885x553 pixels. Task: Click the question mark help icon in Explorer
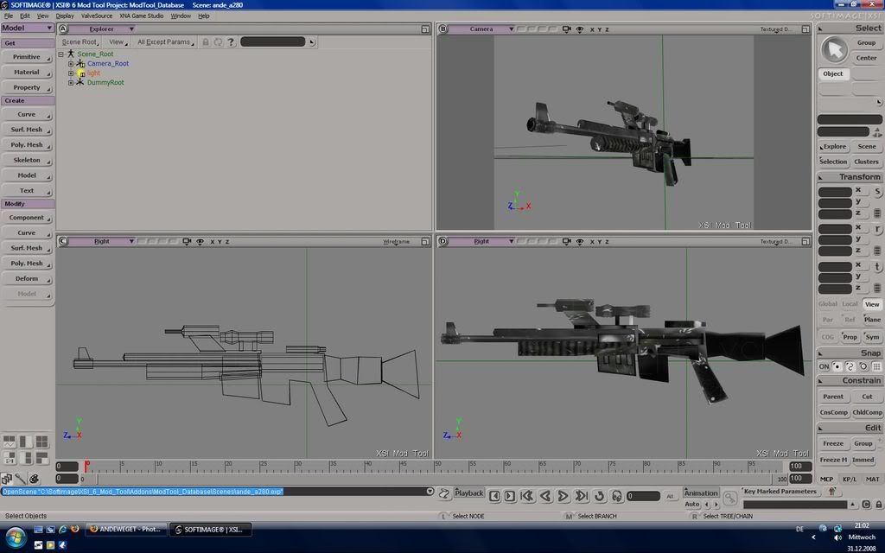pyautogui.click(x=231, y=42)
